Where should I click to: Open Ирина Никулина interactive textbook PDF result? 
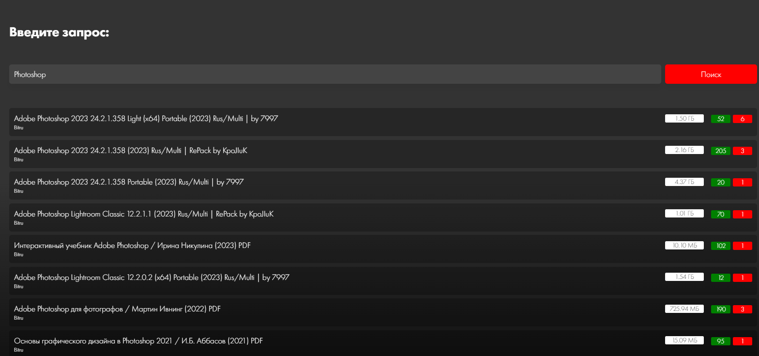132,246
